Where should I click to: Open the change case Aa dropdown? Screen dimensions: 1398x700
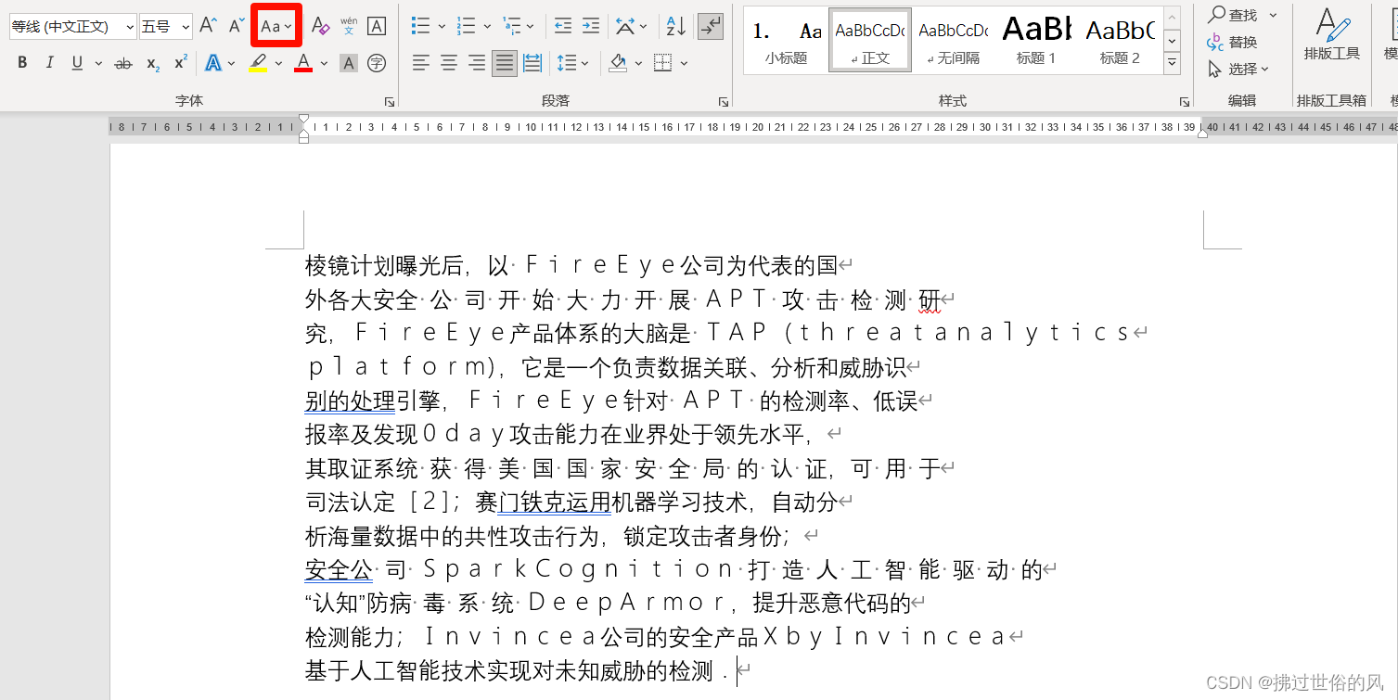[276, 27]
